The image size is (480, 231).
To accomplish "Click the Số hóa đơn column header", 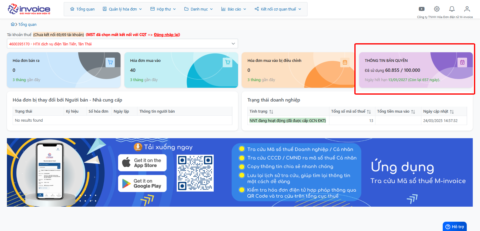I will [98, 111].
